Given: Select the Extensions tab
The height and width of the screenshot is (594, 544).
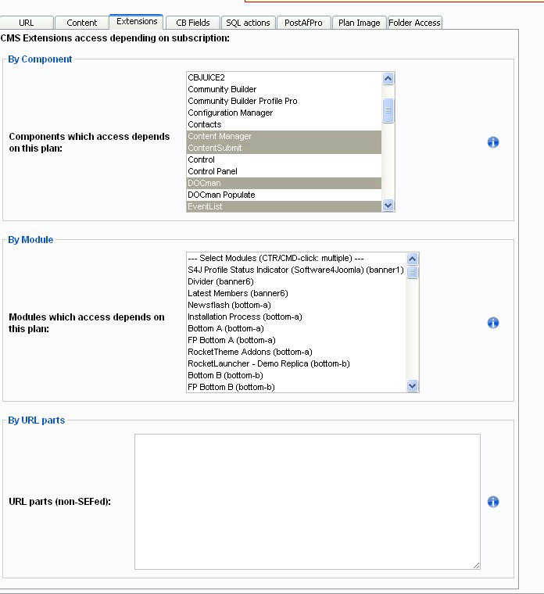Looking at the screenshot, I should [136, 22].
